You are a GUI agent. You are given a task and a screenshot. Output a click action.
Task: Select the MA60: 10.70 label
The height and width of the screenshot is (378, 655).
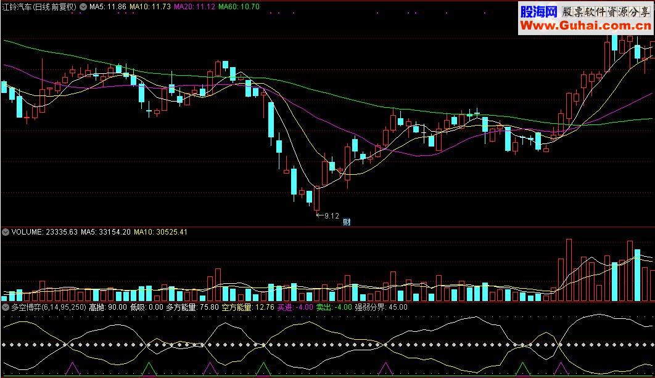[239, 7]
